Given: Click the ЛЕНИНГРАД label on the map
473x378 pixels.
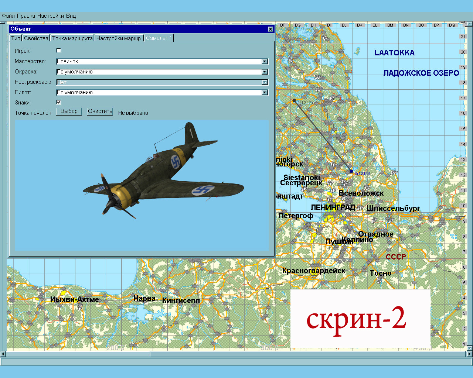Looking at the screenshot, I should point(333,207).
